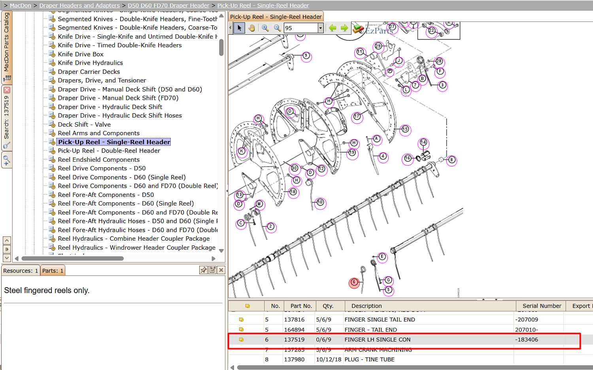Collapse toolbar with small left arrow
Screen dimensions: 593x370
point(230,28)
